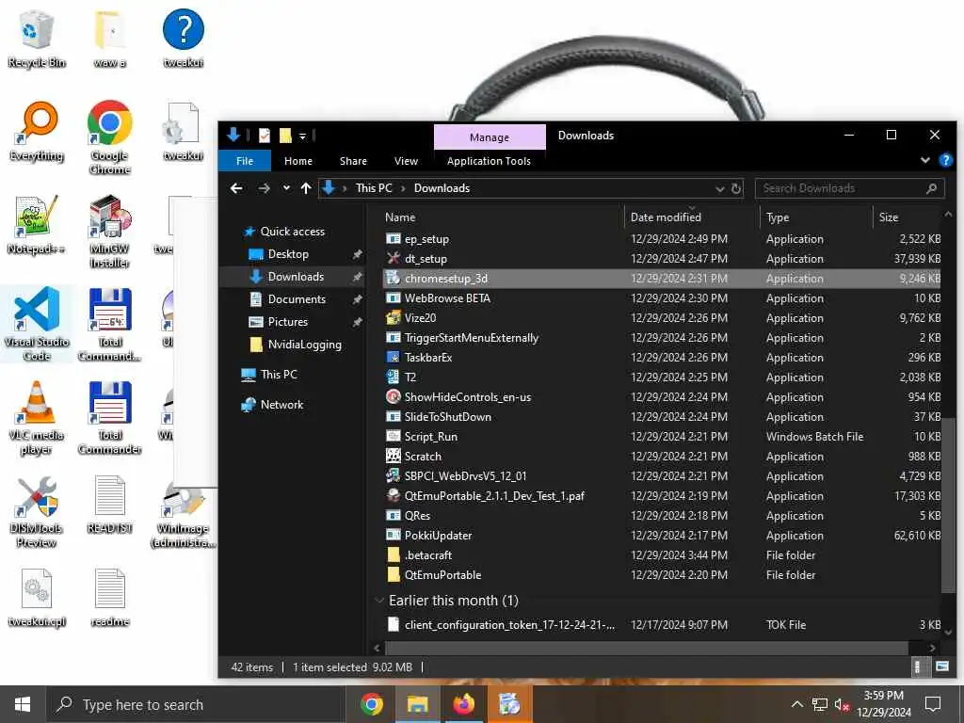Go back in File Explorer
This screenshot has width=964, height=723.
coord(236,188)
